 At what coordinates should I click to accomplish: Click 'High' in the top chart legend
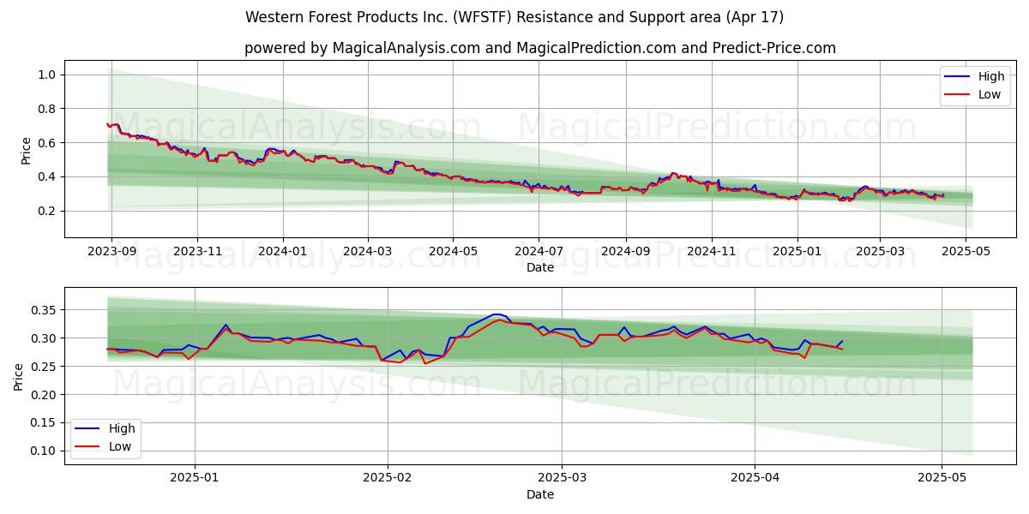(x=991, y=76)
